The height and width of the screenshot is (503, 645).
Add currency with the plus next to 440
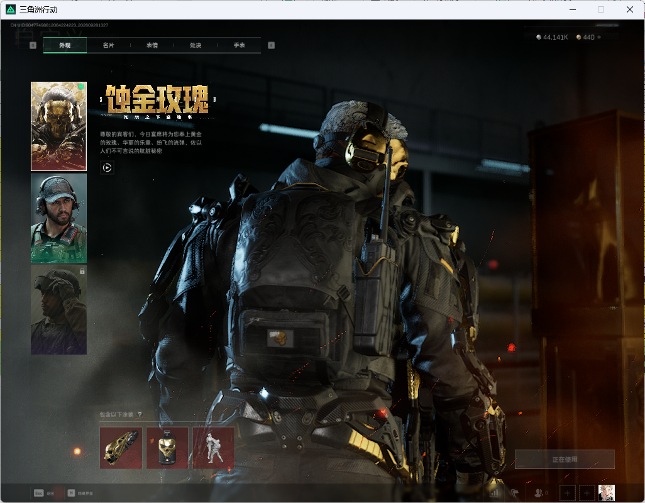(599, 37)
